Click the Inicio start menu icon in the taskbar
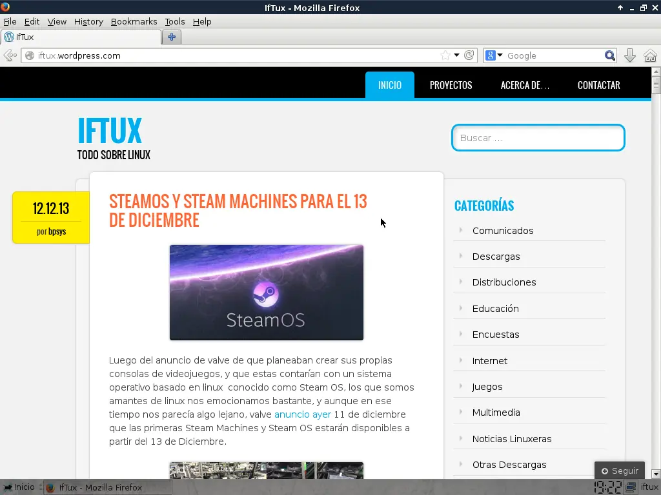 point(7,487)
